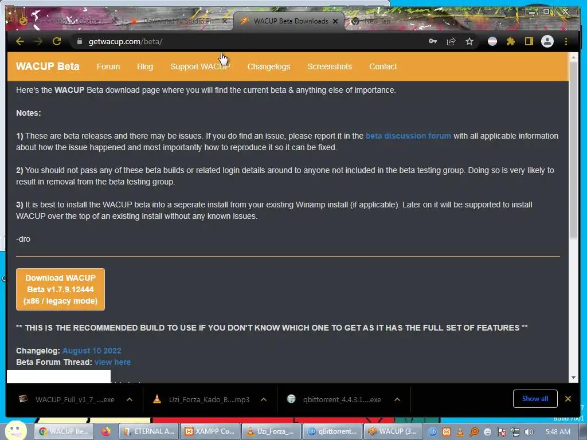The height and width of the screenshot is (440, 587).
Task: Switch to the qBittorrent taskbar window
Action: [332, 431]
